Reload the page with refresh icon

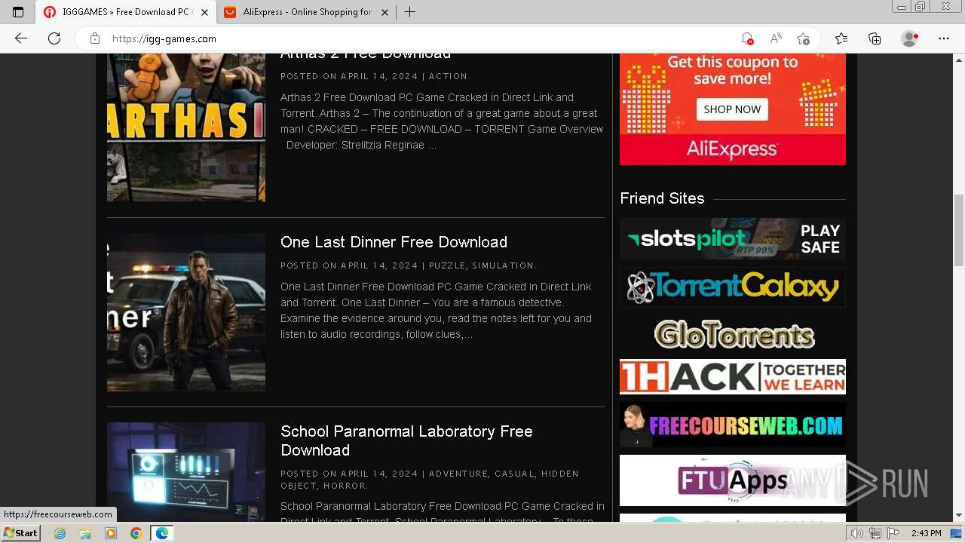click(x=54, y=38)
